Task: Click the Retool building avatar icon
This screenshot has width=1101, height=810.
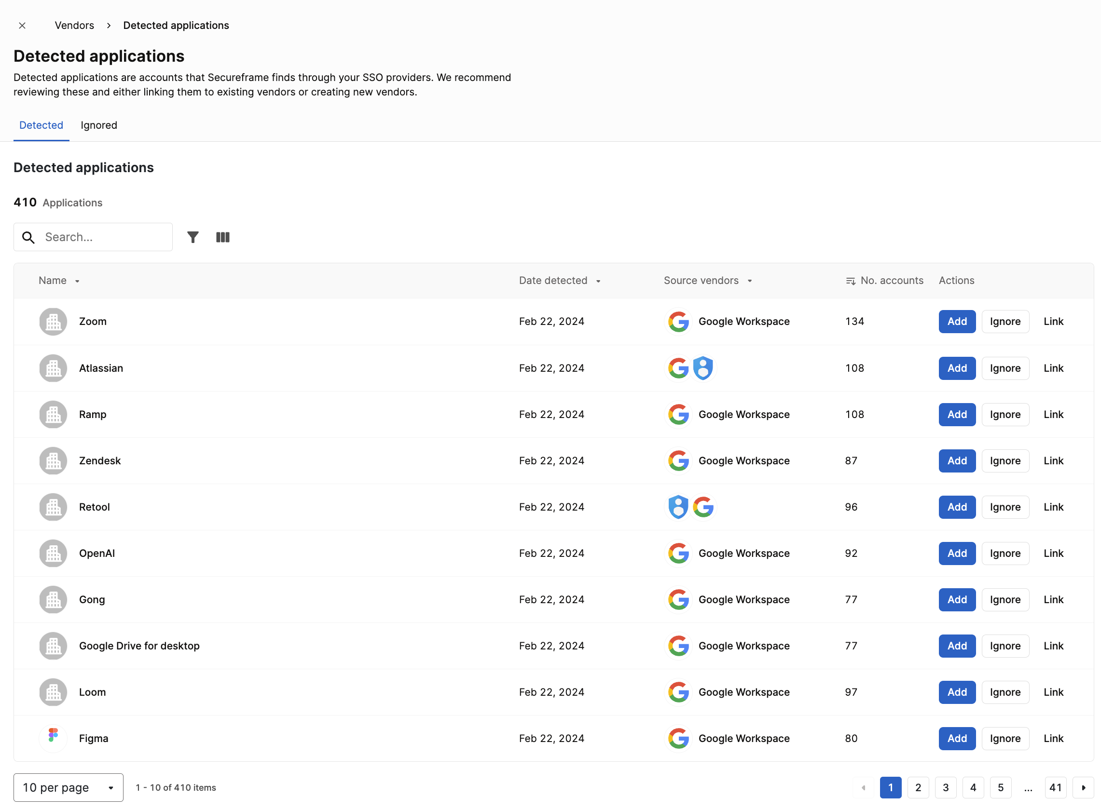Action: click(53, 508)
